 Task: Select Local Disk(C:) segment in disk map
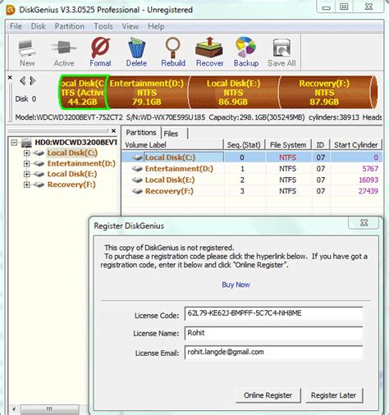[x=84, y=93]
